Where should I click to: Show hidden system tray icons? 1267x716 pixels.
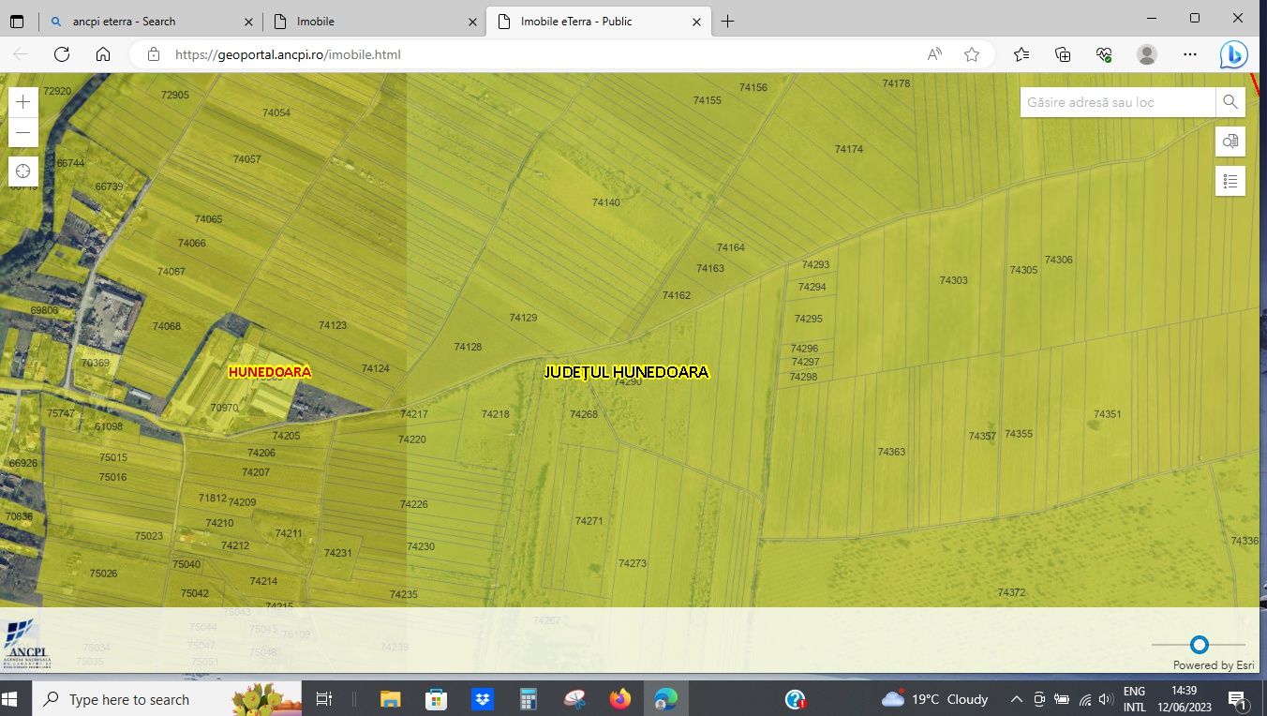(x=1016, y=699)
